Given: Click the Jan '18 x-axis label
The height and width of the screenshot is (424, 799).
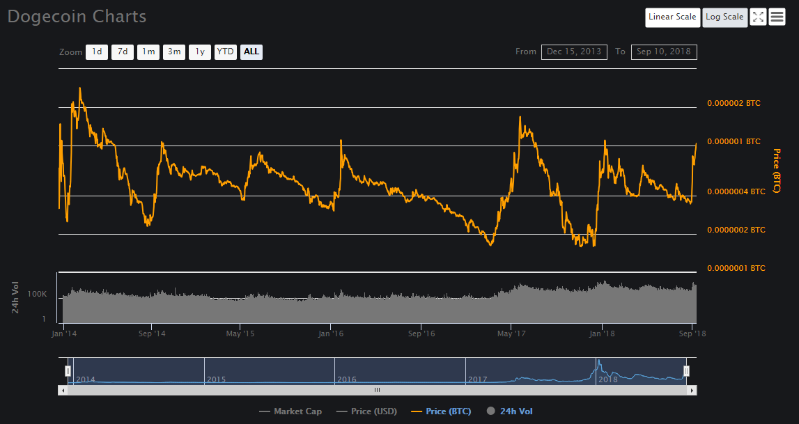Looking at the screenshot, I should point(602,334).
